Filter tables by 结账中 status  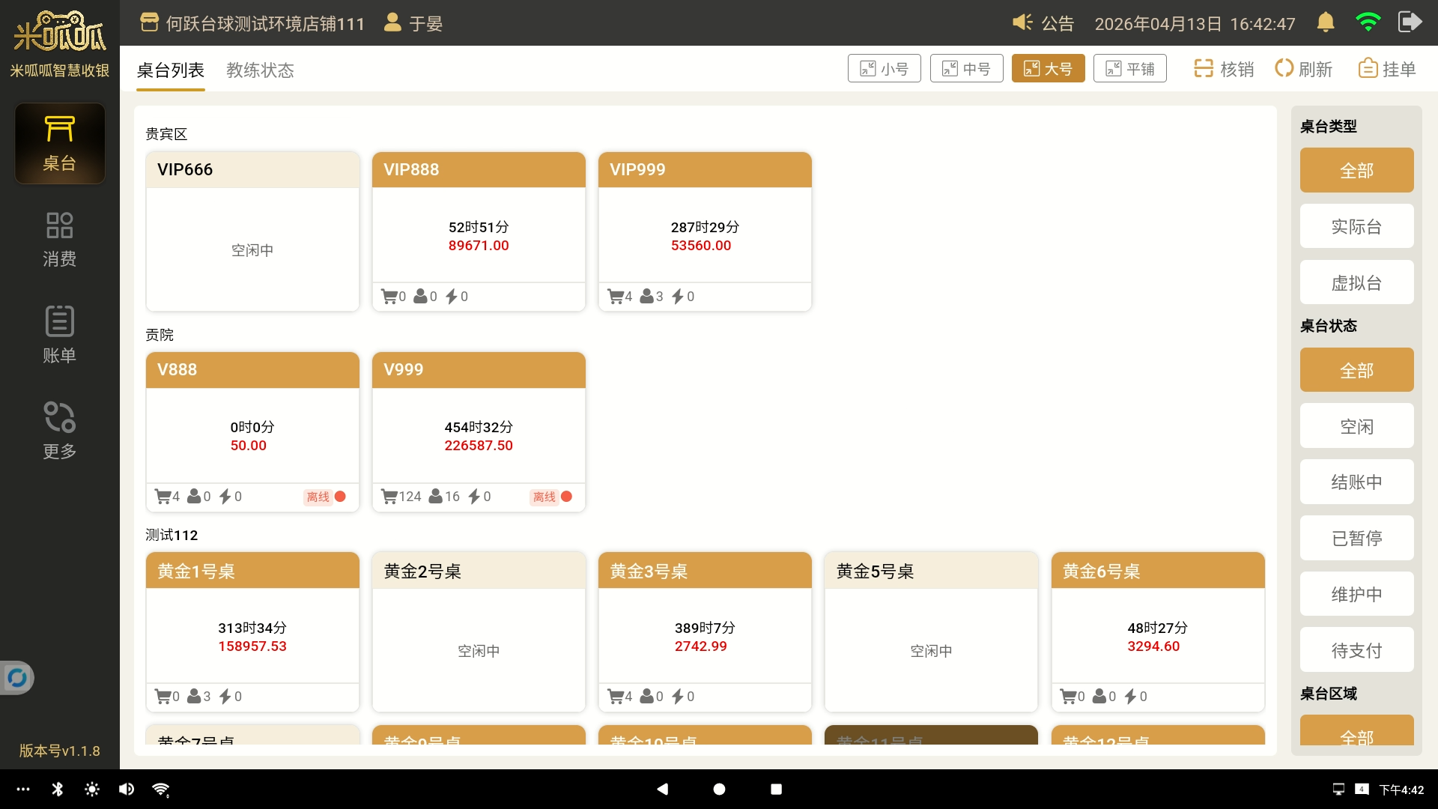[x=1356, y=482]
